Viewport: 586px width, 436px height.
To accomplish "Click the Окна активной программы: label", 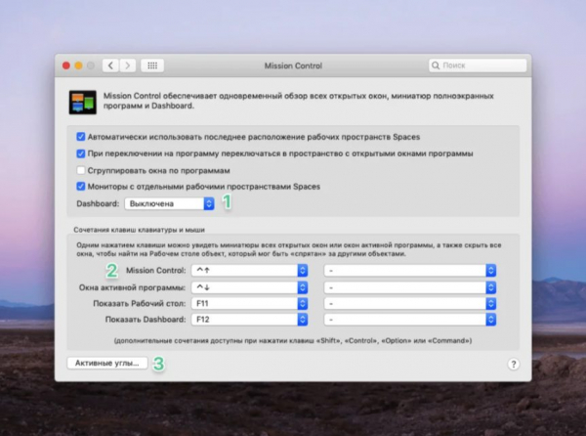I will 132,287.
